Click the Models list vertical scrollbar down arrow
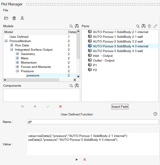The width and height of the screenshot is (160, 165). [78, 76]
